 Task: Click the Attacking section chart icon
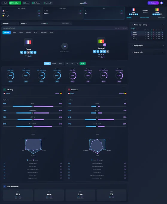point(4,90)
